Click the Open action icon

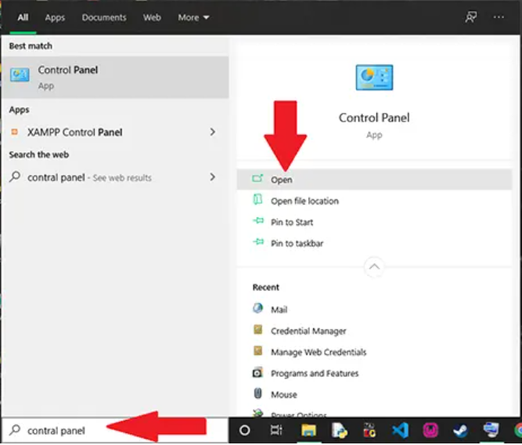pyautogui.click(x=257, y=179)
